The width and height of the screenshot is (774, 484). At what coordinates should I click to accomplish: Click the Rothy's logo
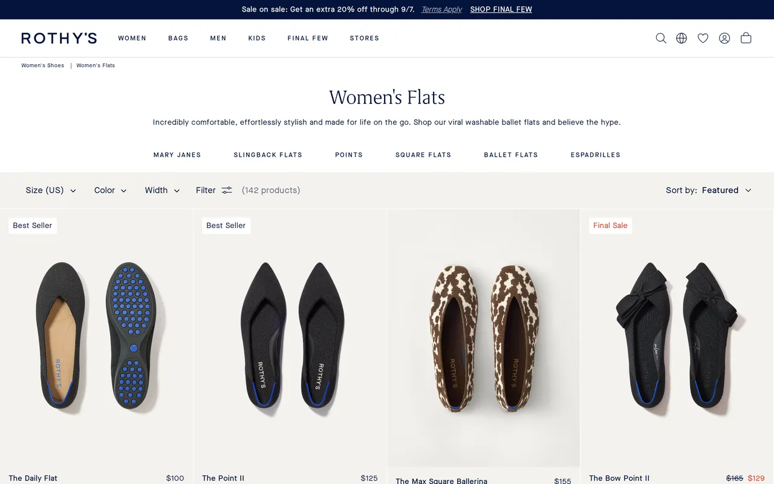click(59, 38)
